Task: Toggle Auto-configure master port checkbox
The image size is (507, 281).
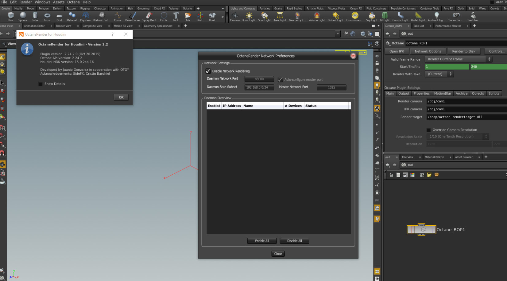Action: 280,79
